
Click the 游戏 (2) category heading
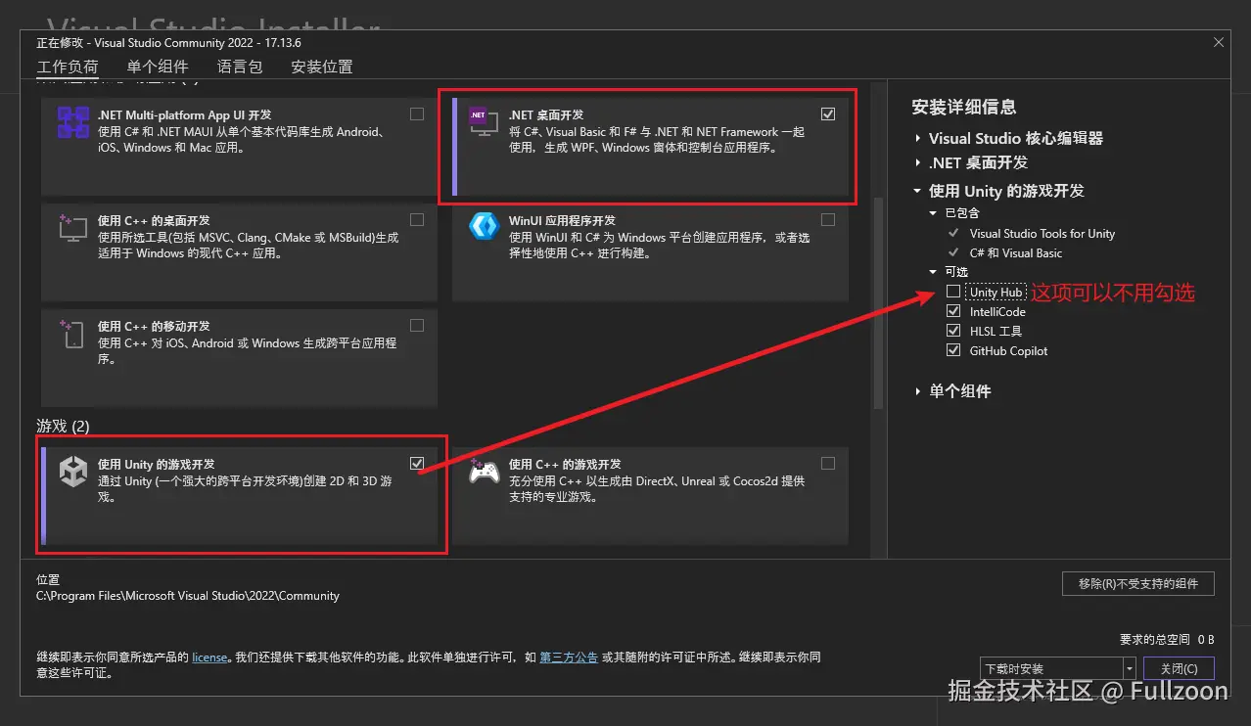point(63,427)
